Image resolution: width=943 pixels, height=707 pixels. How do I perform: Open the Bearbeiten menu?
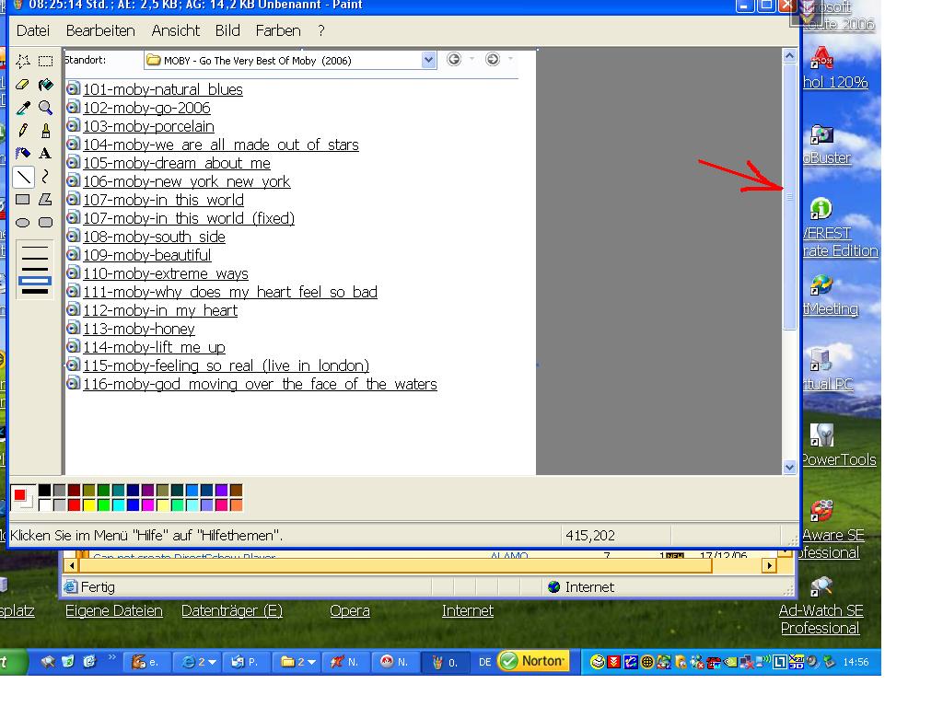point(100,30)
